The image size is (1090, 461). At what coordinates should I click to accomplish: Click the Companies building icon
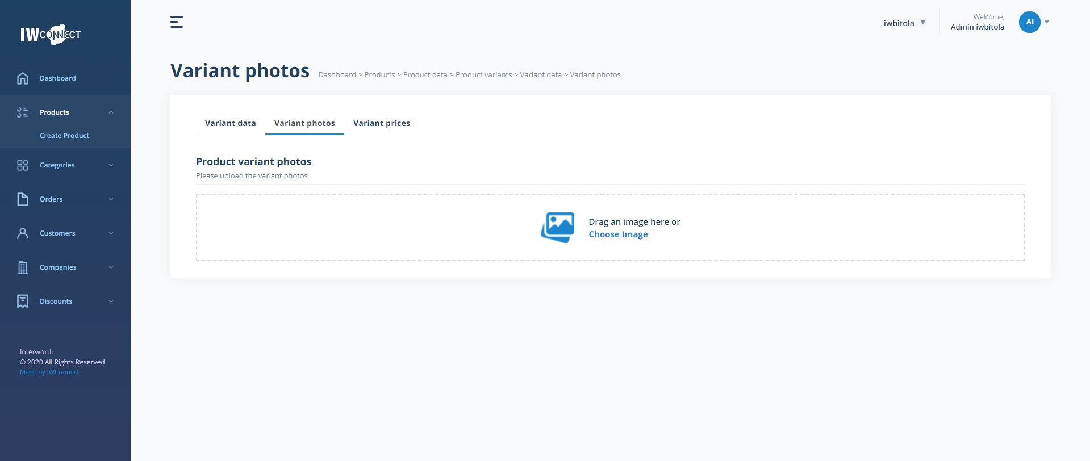click(23, 267)
